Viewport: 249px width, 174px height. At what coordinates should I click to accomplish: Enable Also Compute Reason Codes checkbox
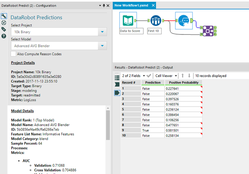13,54
